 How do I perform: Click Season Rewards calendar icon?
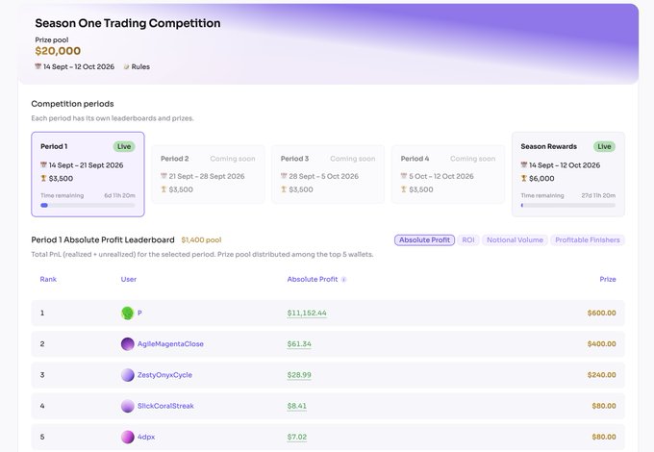pyautogui.click(x=524, y=164)
